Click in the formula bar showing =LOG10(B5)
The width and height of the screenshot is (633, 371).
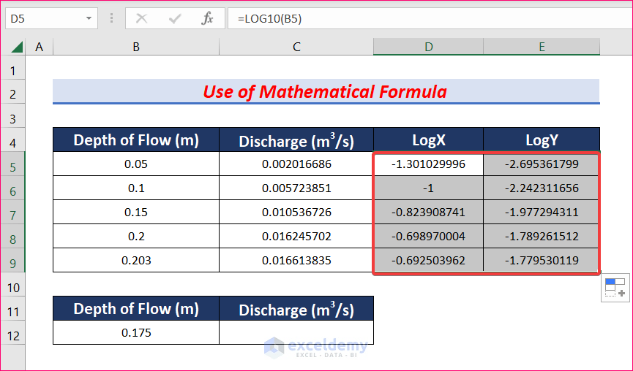(430, 18)
